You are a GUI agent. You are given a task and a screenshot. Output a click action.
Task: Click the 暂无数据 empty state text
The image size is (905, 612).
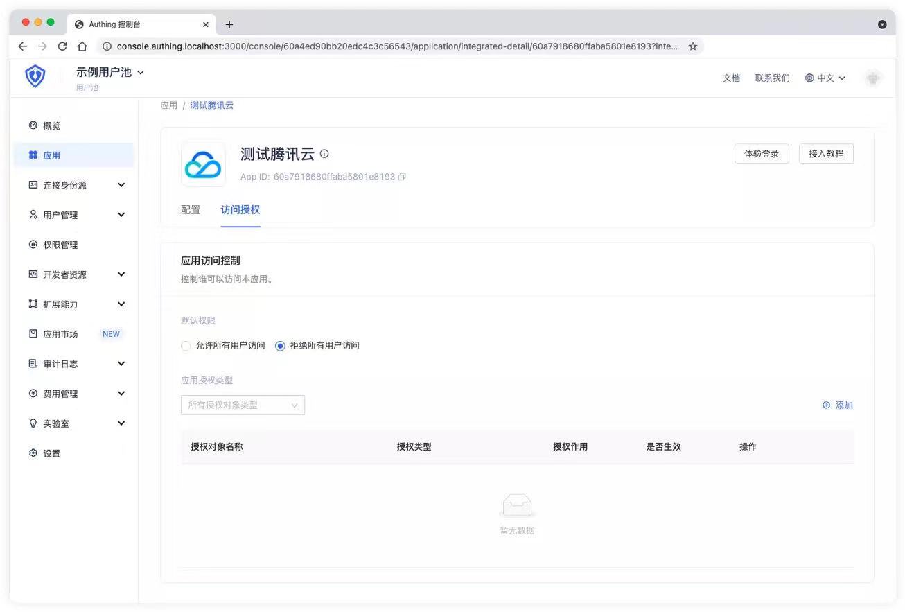pos(517,531)
